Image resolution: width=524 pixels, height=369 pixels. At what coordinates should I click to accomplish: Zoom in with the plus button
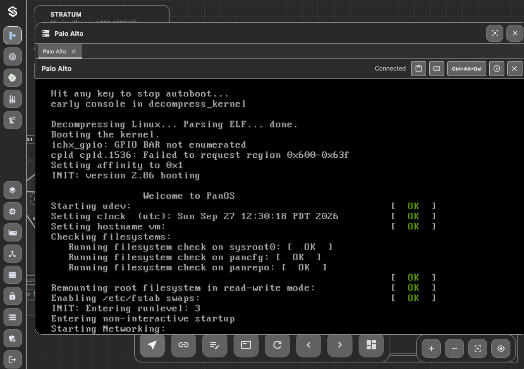pyautogui.click(x=431, y=349)
